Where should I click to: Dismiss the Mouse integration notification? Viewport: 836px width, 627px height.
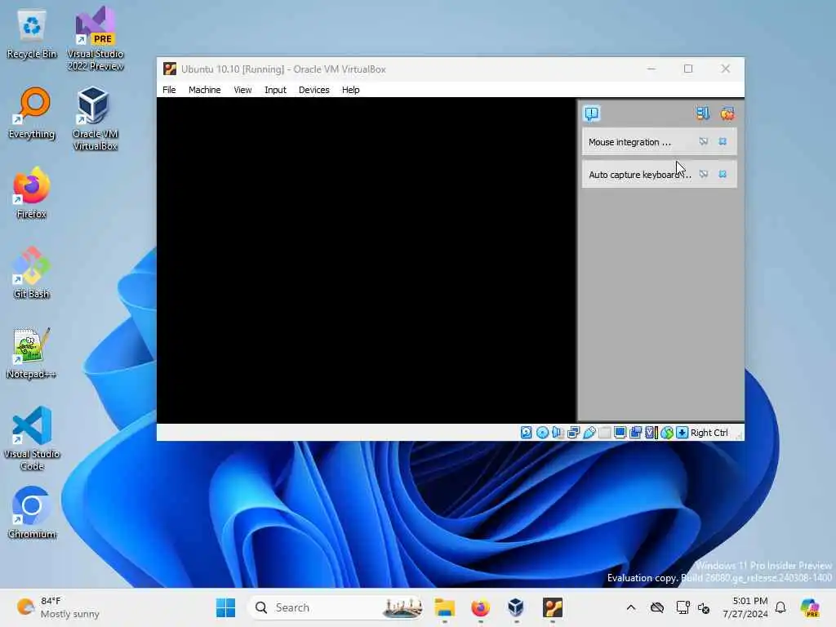(x=723, y=142)
